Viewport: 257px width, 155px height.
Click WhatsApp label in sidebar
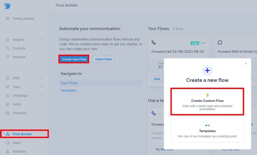20,96
